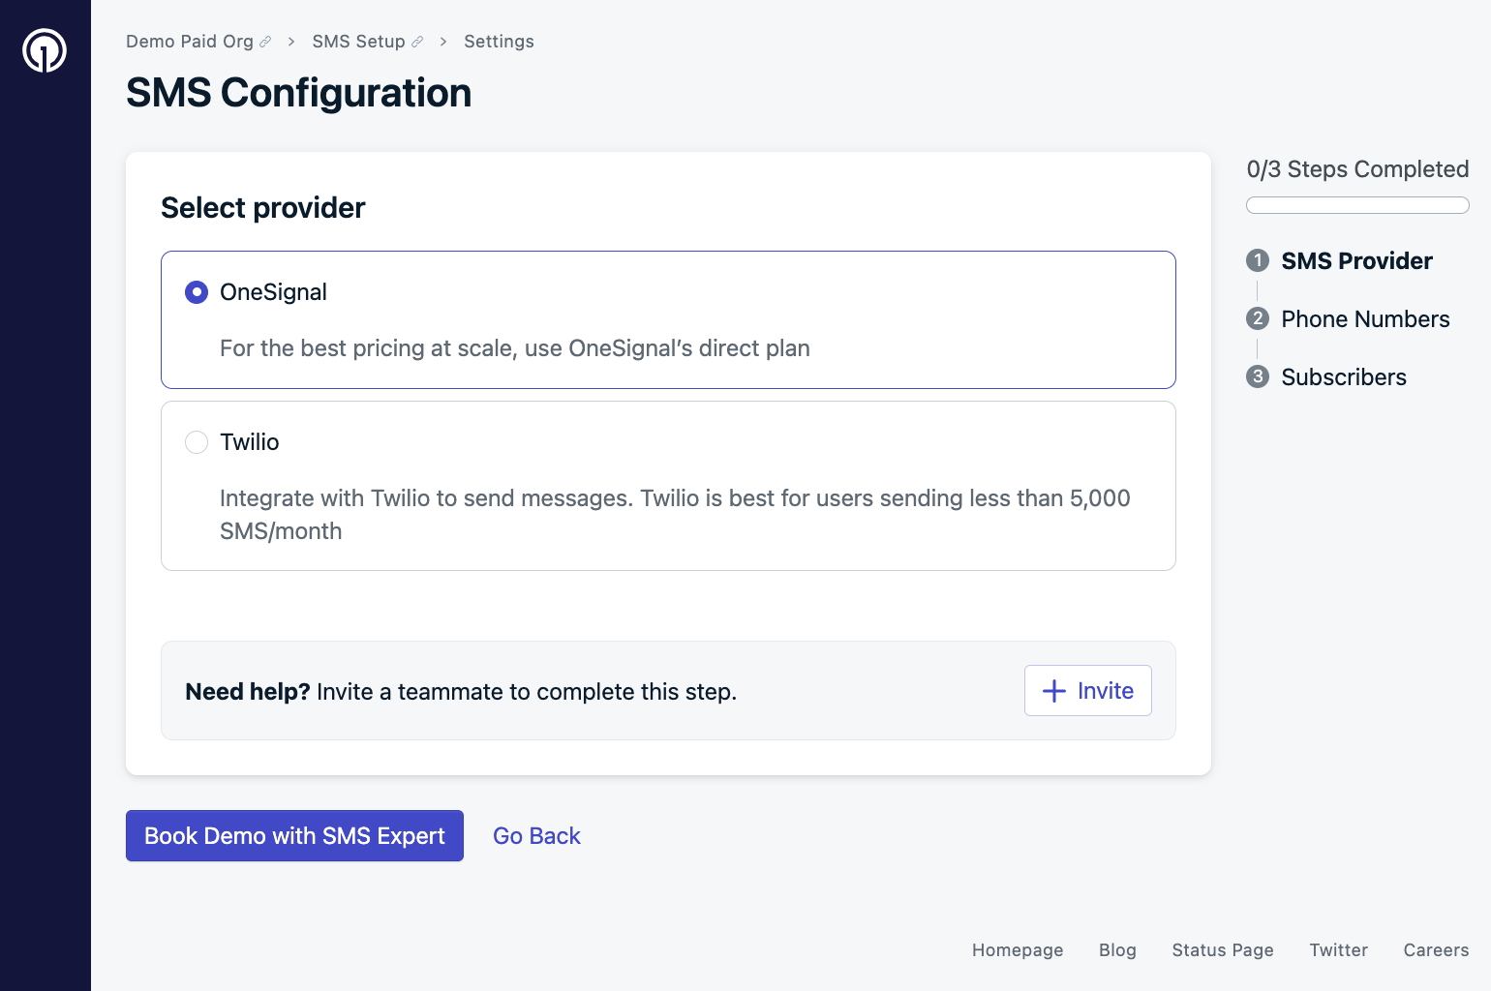Click step 2 circle icon
The height and width of the screenshot is (991, 1491).
[x=1258, y=318]
